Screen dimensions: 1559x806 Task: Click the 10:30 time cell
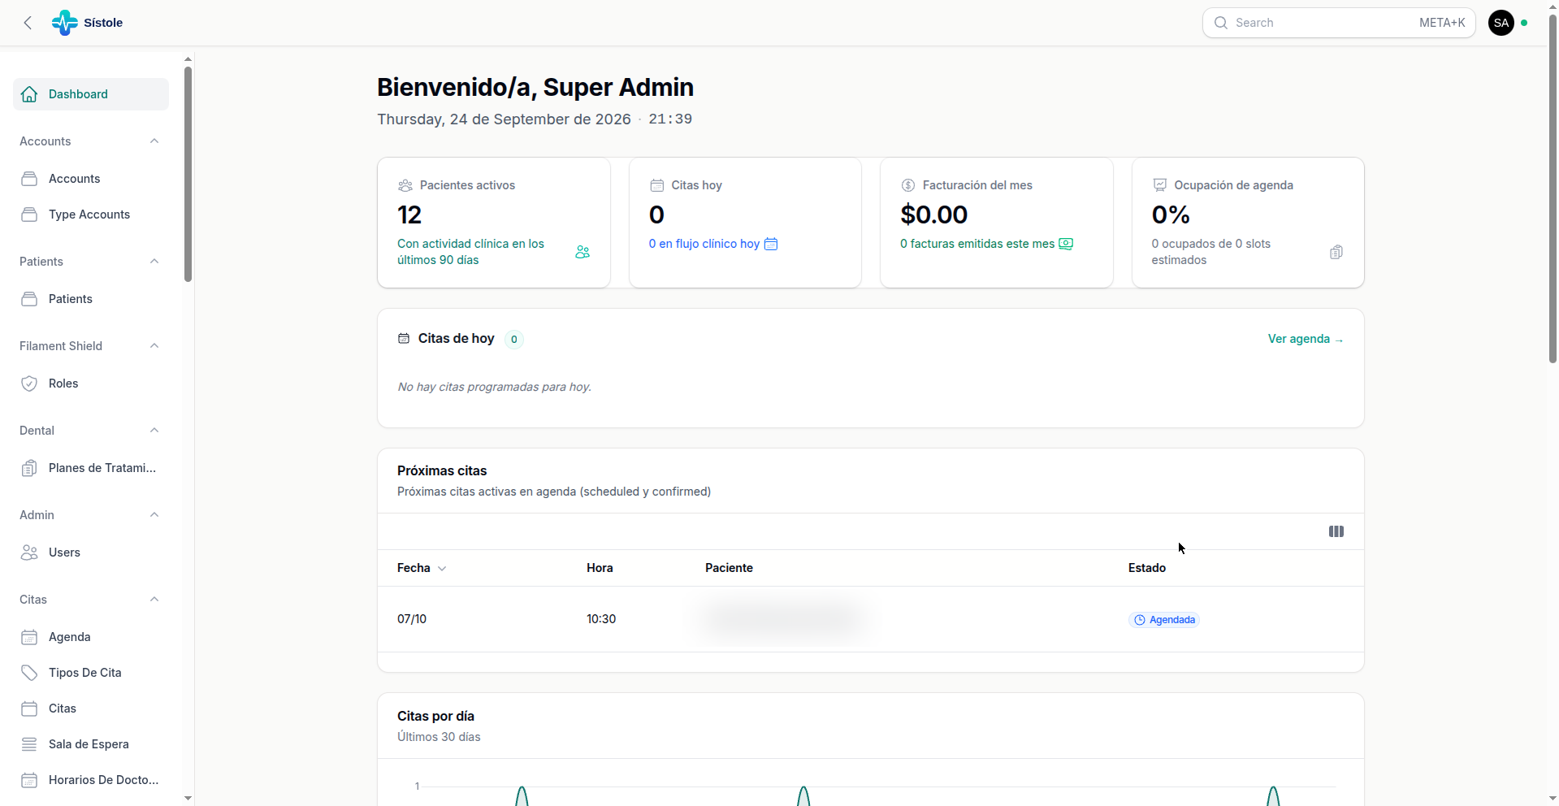601,619
